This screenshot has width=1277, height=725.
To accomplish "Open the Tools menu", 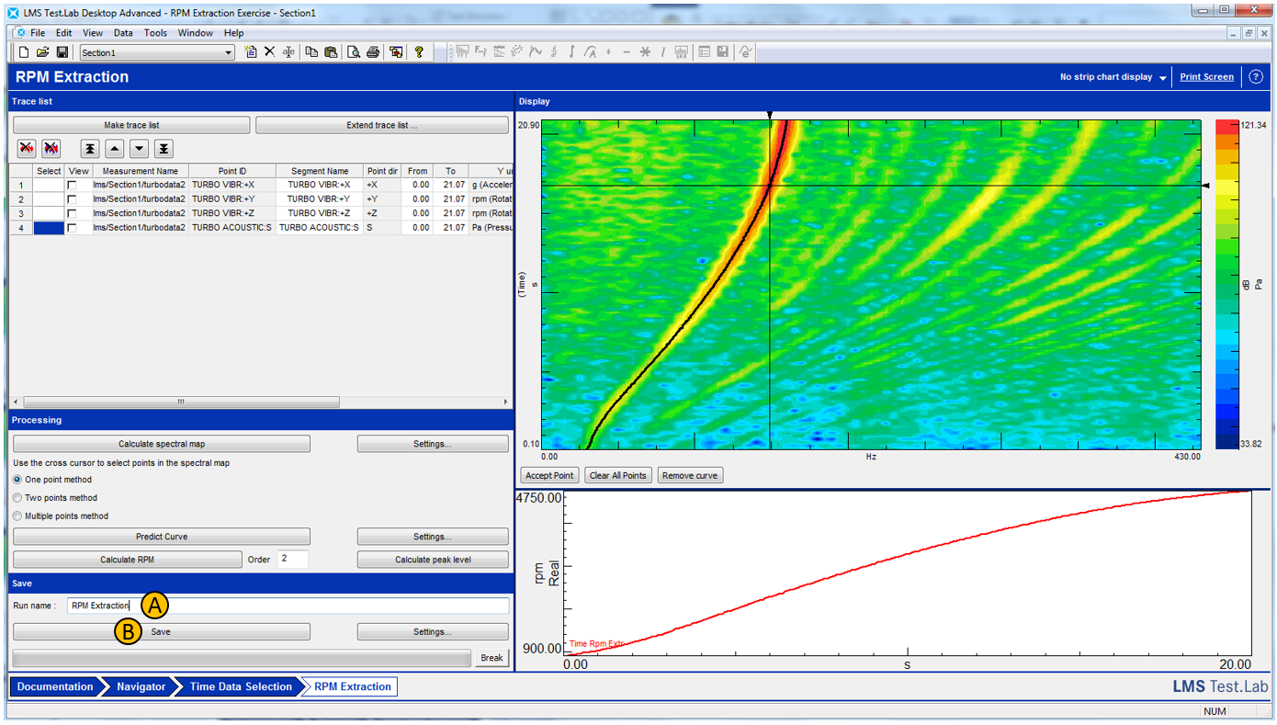I will 156,33.
